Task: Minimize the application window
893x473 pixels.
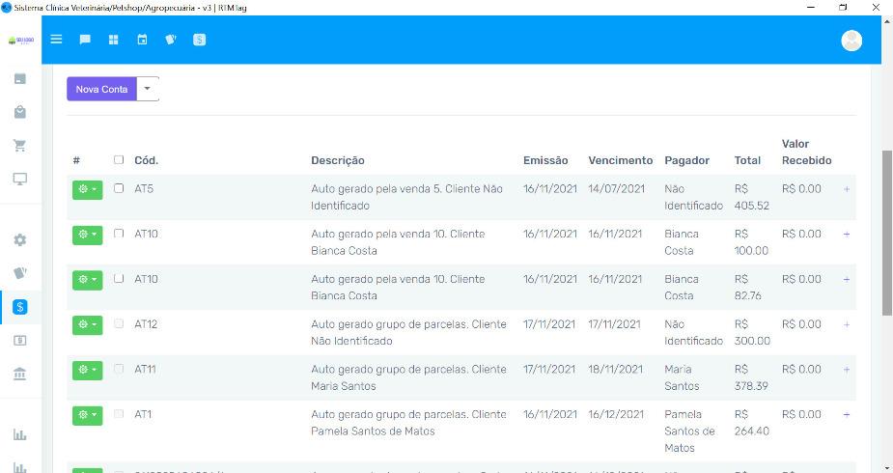Action: pos(811,8)
